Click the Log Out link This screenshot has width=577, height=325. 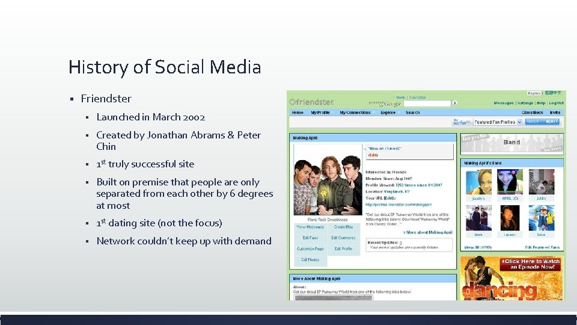556,103
